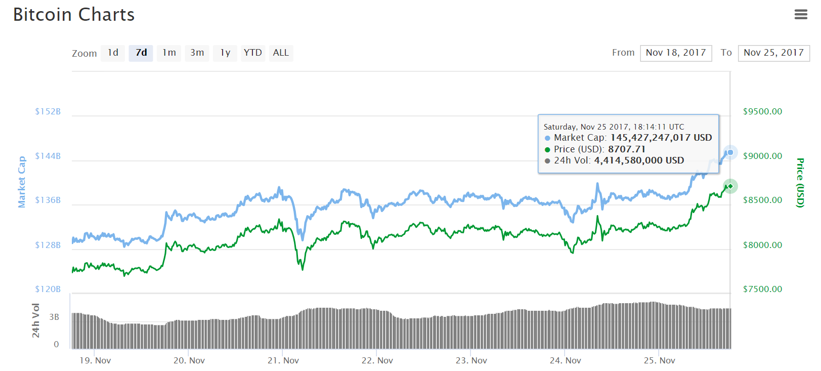Select the 1d zoom button
This screenshot has width=821, height=371.
click(113, 53)
